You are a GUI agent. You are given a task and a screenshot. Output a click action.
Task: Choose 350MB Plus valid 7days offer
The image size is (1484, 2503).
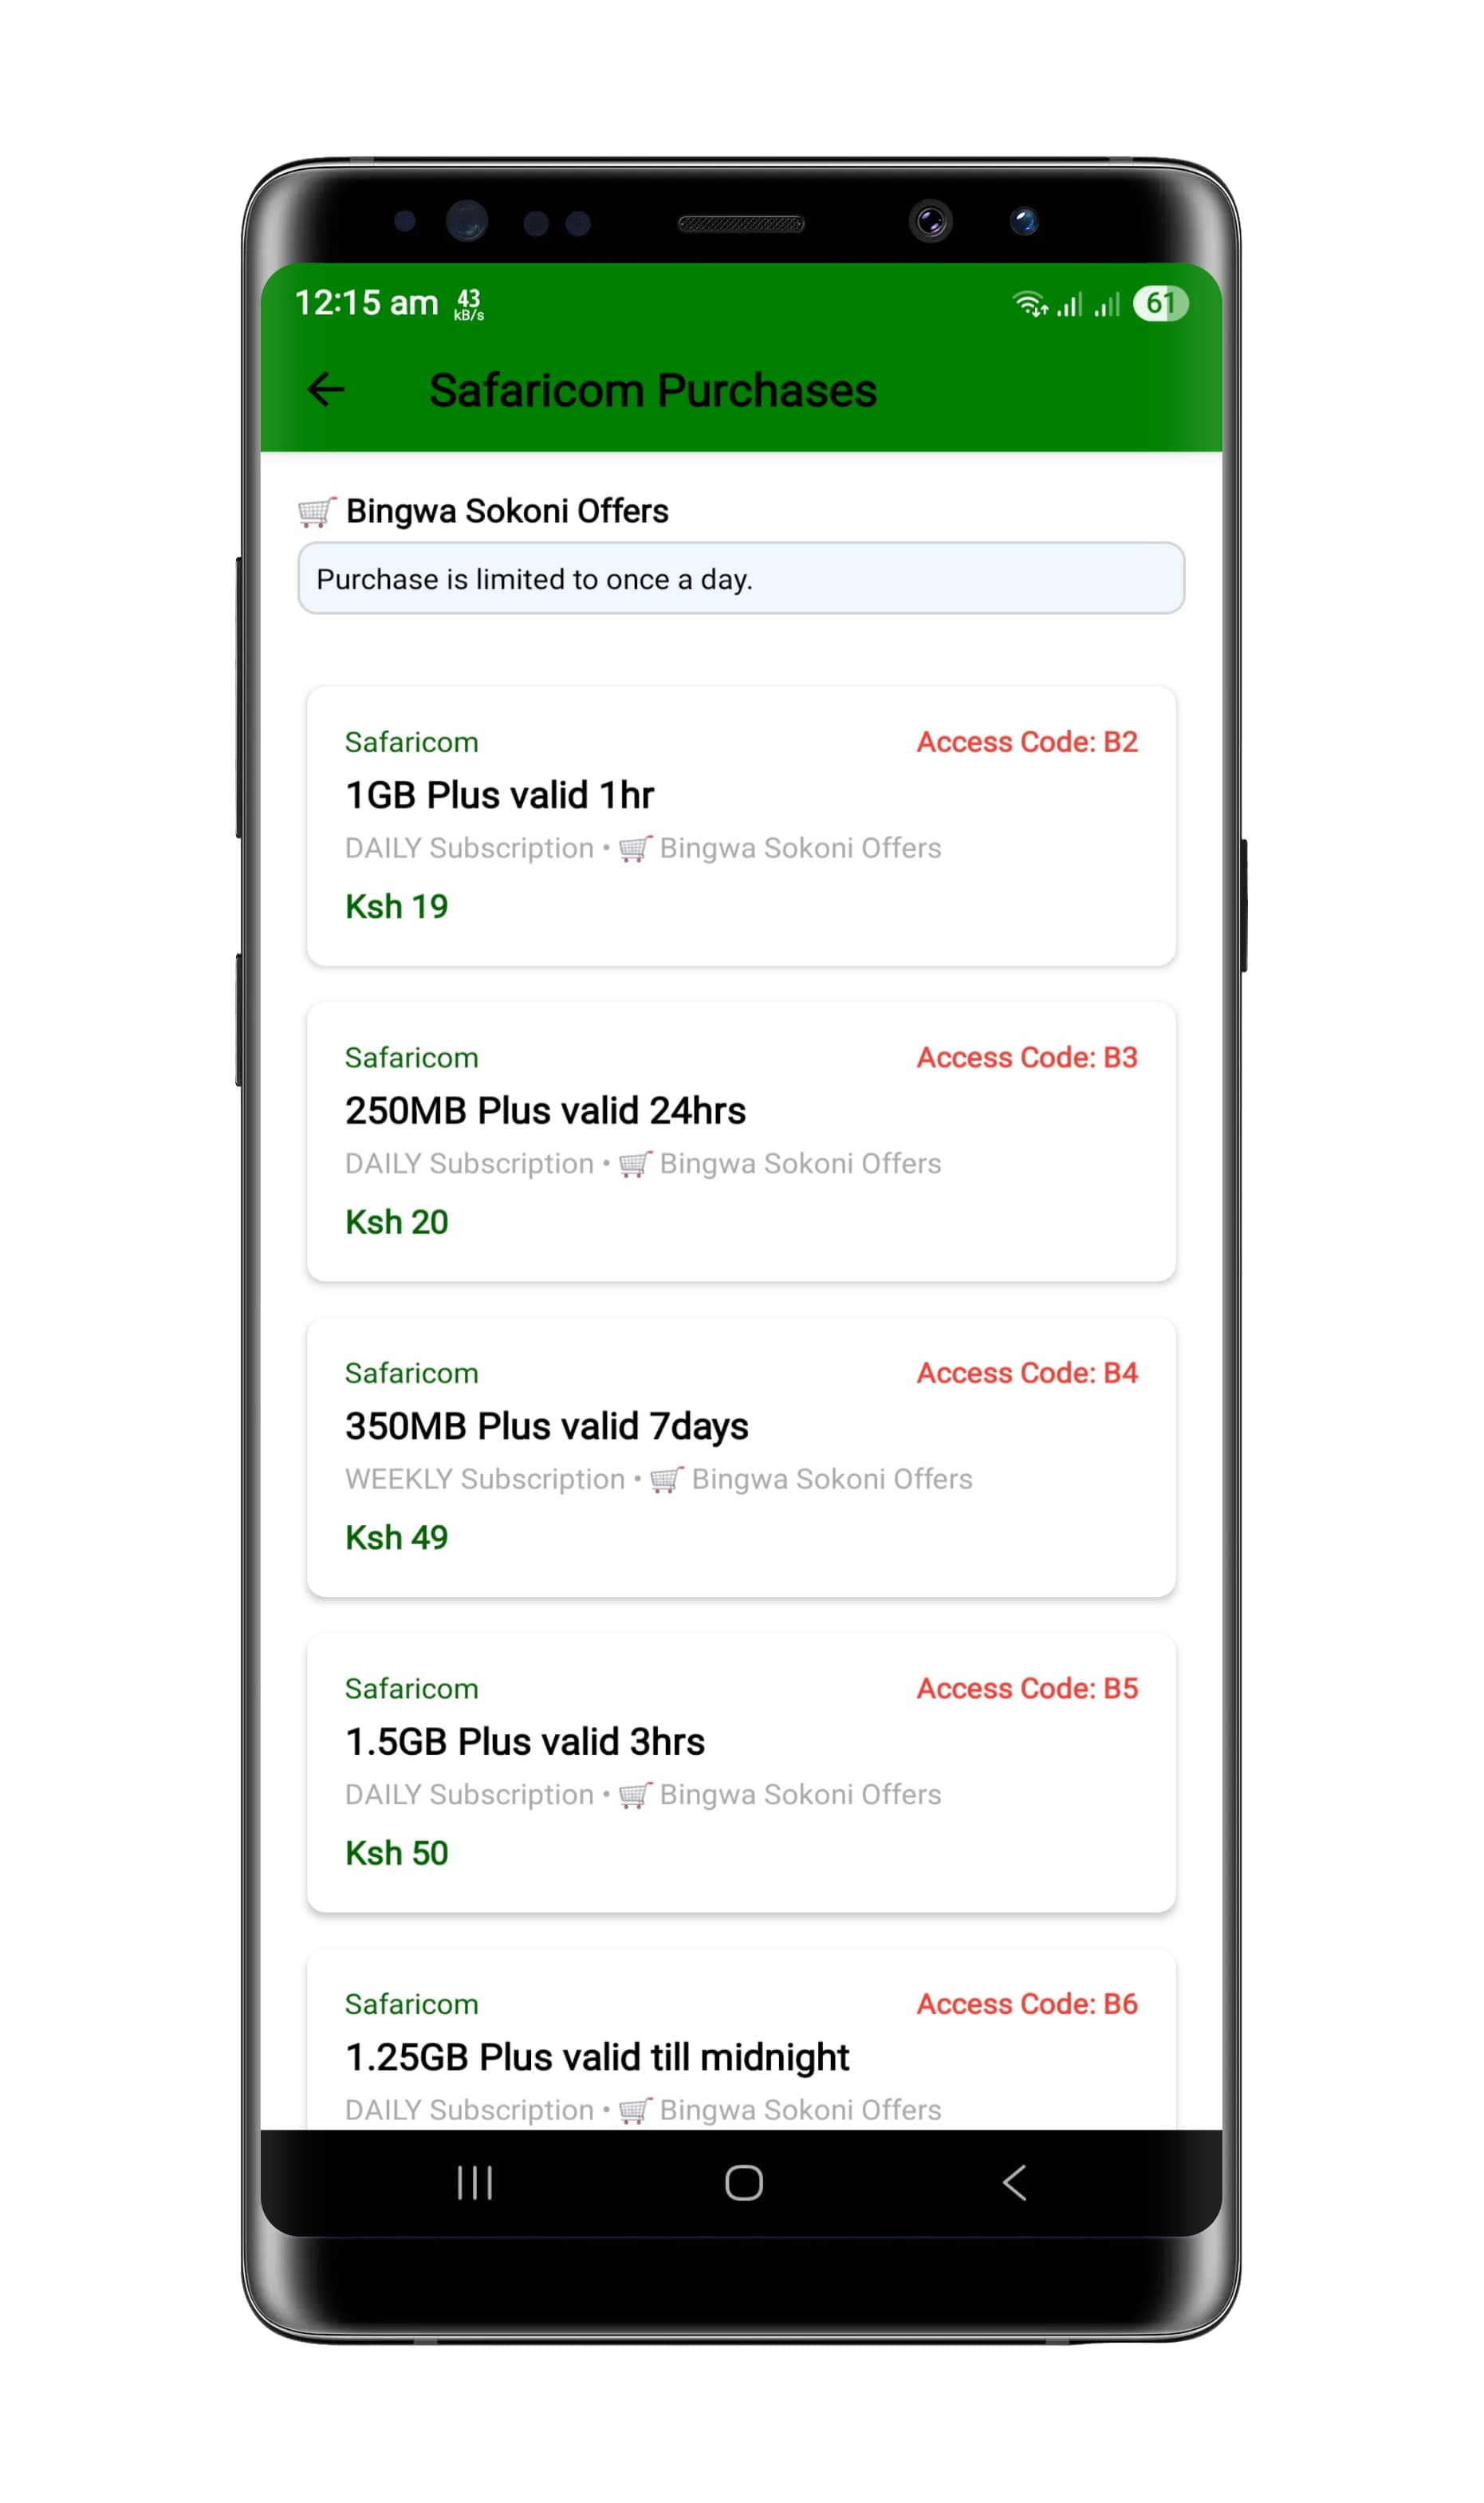pos(740,1456)
